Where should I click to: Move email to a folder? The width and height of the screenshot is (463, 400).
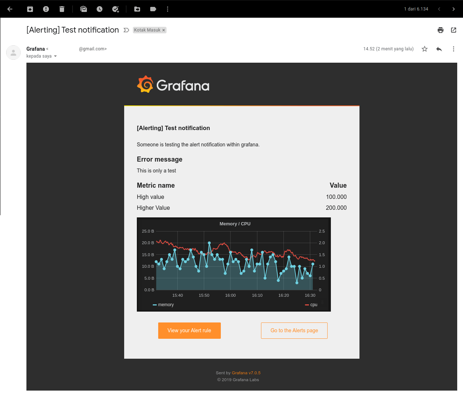(137, 9)
